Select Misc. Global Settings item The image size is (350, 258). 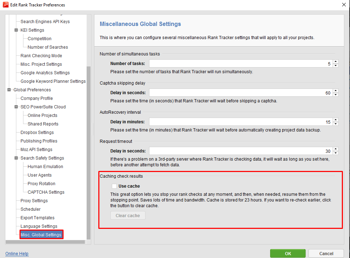(41, 235)
